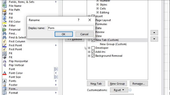Screen dimensions: 170x95
Task: Click the Rename... button
Action: click(139, 84)
